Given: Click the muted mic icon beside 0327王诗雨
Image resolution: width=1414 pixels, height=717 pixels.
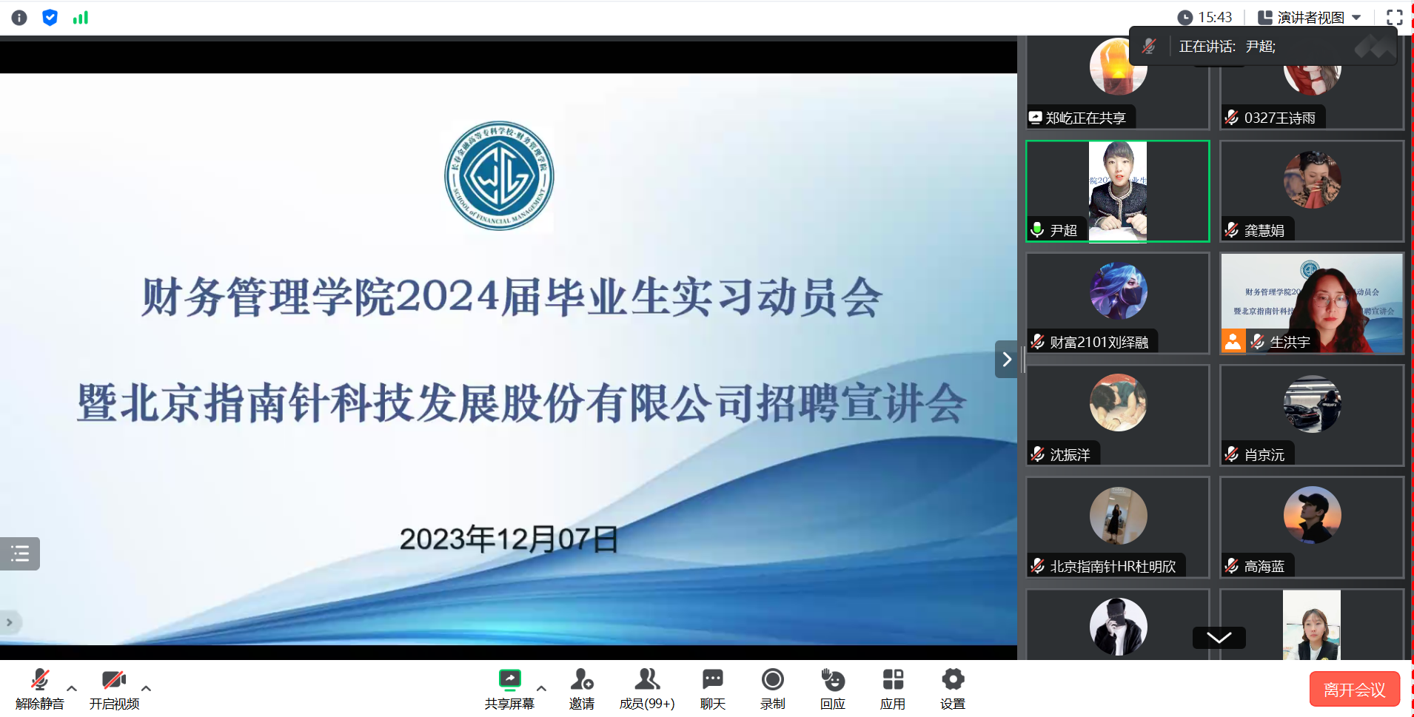Looking at the screenshot, I should click(1231, 118).
